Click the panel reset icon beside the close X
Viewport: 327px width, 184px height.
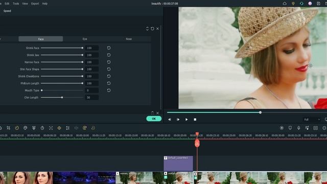(152, 29)
